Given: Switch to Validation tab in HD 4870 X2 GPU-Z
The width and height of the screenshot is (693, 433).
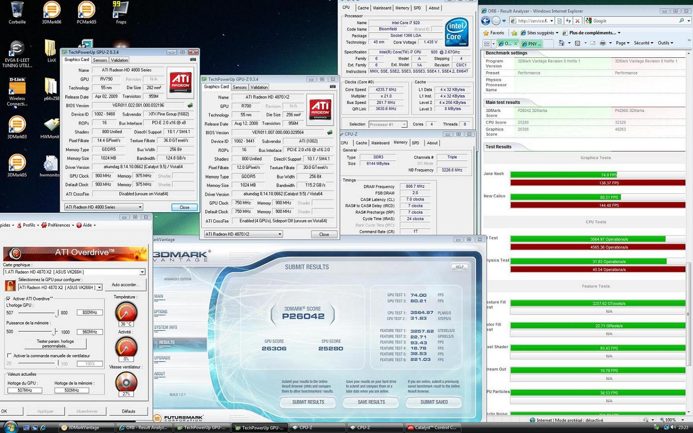Looking at the screenshot, I should pos(259,87).
